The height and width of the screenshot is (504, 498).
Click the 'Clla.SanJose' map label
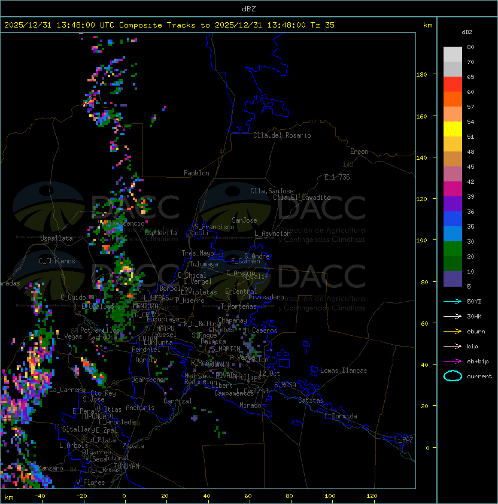pyautogui.click(x=272, y=191)
